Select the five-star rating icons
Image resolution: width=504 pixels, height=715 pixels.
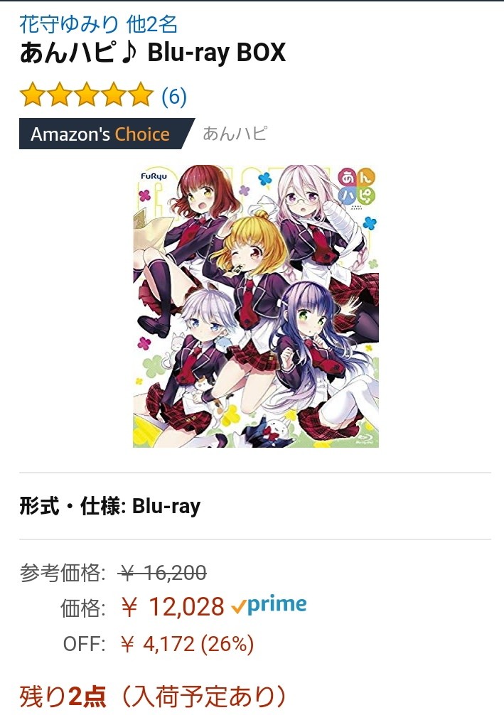(x=86, y=95)
